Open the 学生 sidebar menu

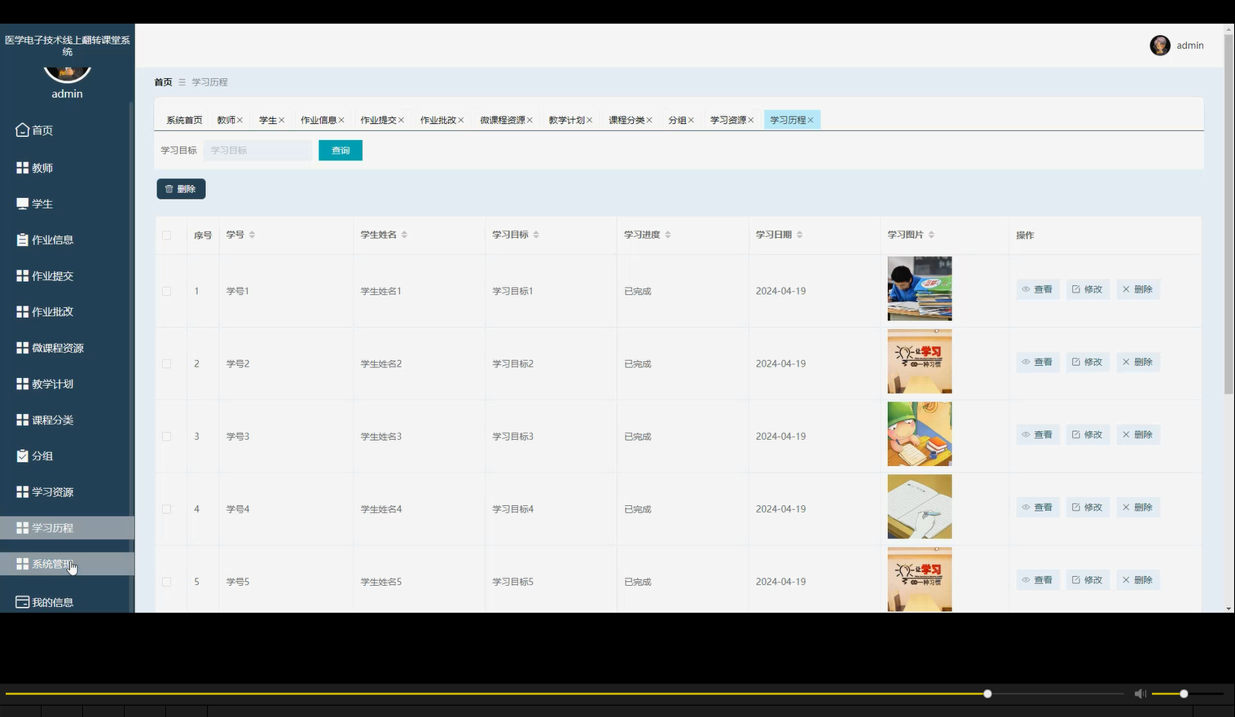tap(67, 204)
